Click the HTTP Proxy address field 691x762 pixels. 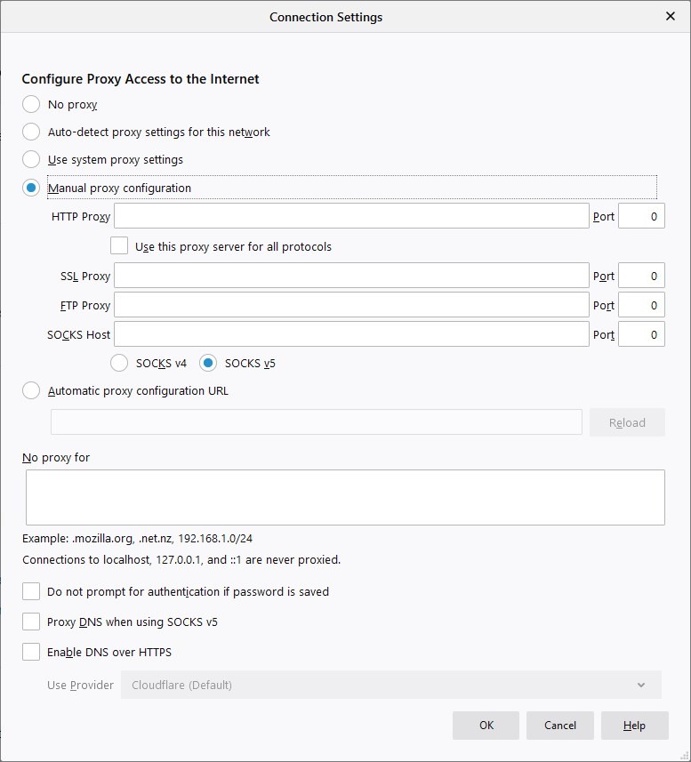coord(351,216)
